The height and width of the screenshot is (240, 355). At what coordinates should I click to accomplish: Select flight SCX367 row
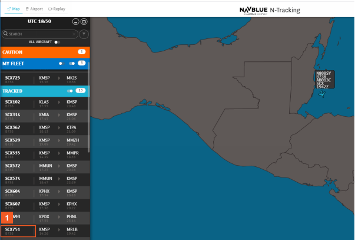[44, 129]
